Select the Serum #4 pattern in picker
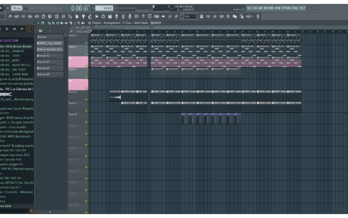The height and width of the screenshot is (218, 348). (50, 68)
